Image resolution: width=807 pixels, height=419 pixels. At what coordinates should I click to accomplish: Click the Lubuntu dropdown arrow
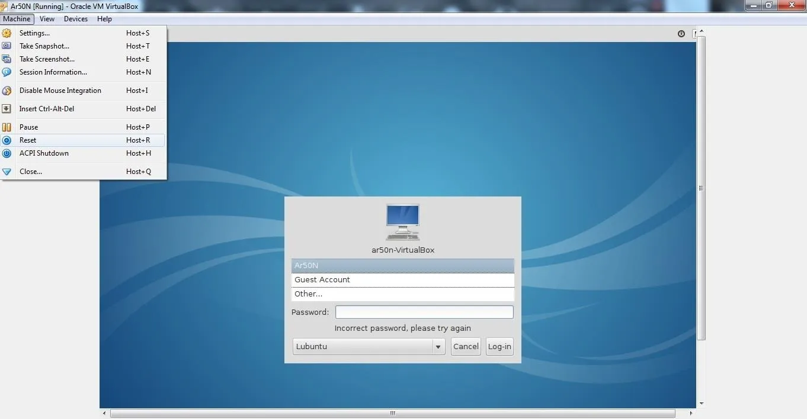438,347
